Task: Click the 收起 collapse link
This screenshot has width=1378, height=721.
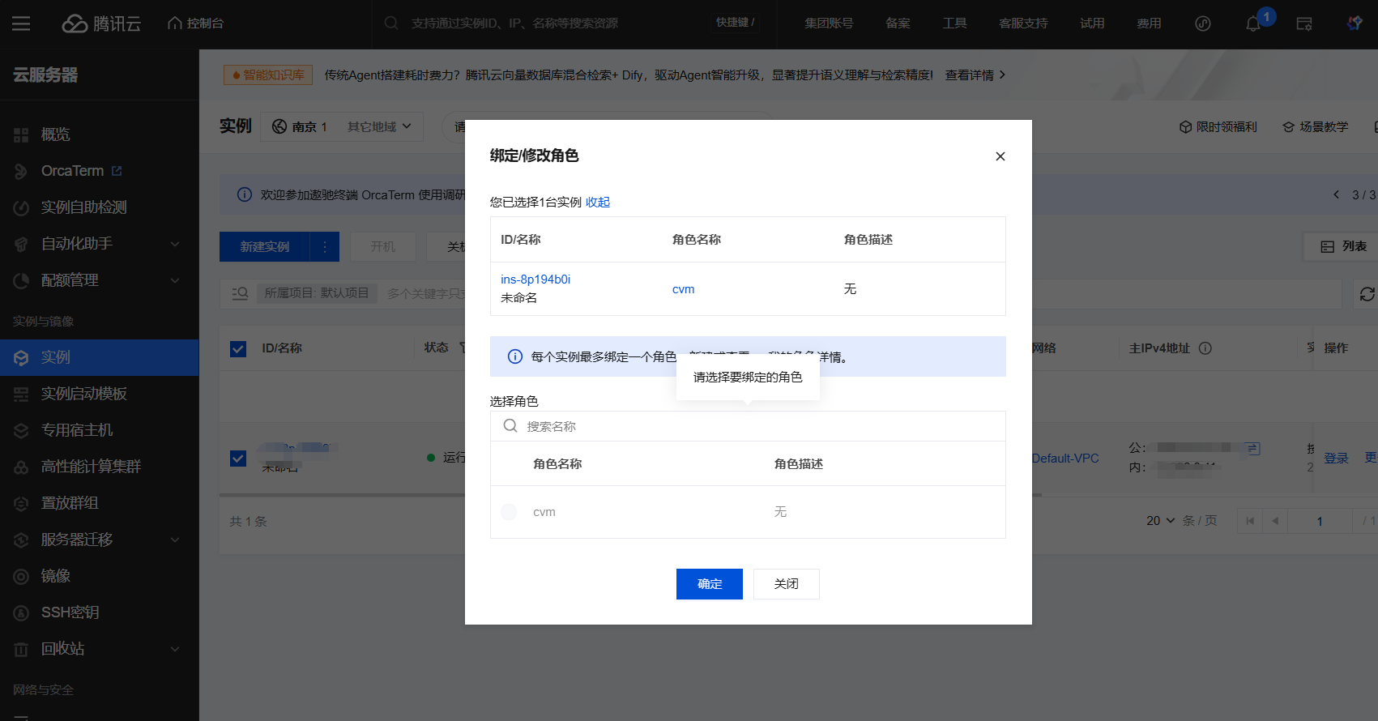Action: pos(598,203)
